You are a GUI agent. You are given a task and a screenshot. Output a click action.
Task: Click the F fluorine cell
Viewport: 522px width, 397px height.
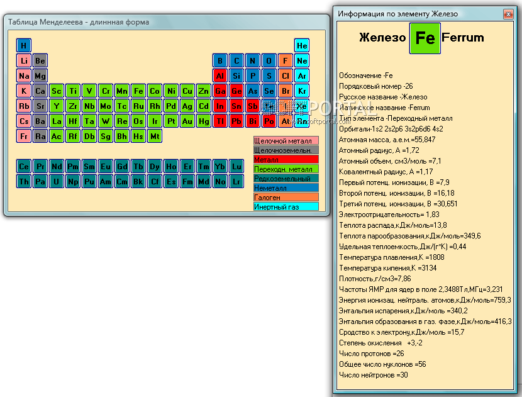[x=286, y=60]
